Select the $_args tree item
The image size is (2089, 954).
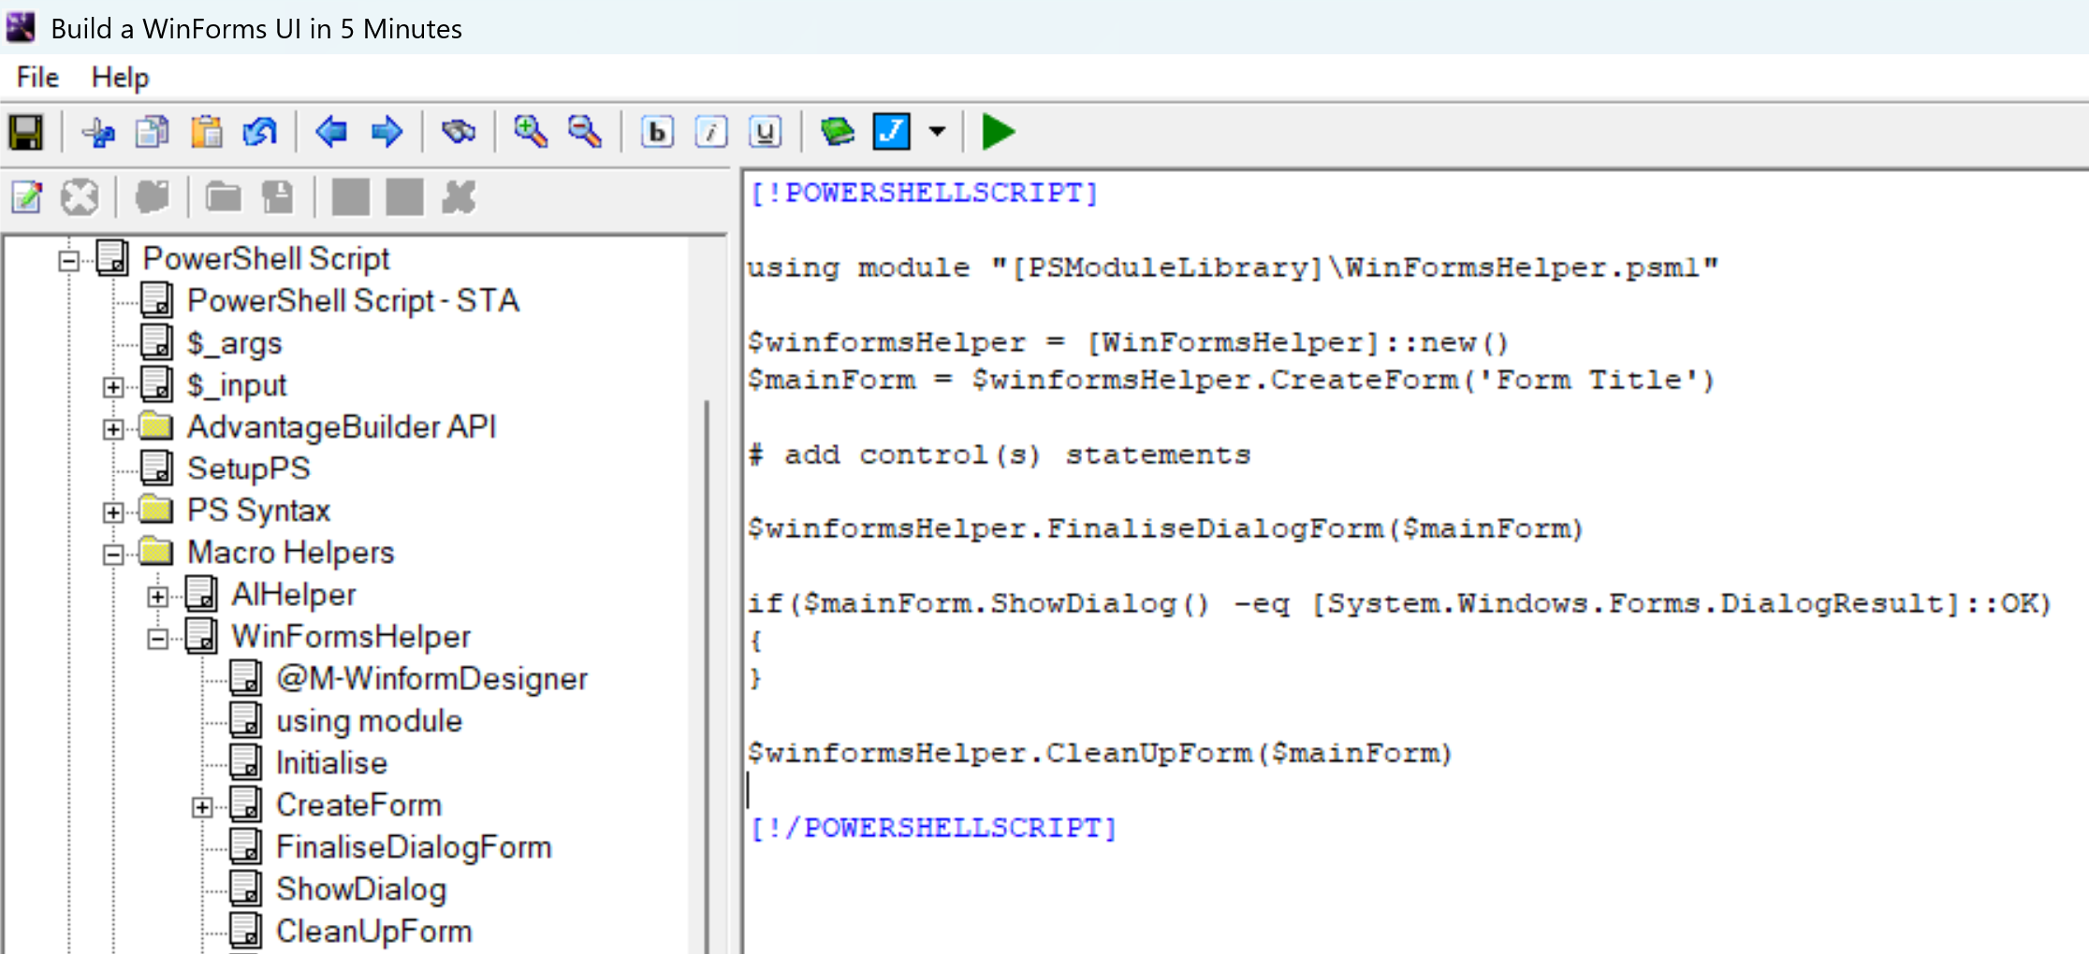[234, 343]
